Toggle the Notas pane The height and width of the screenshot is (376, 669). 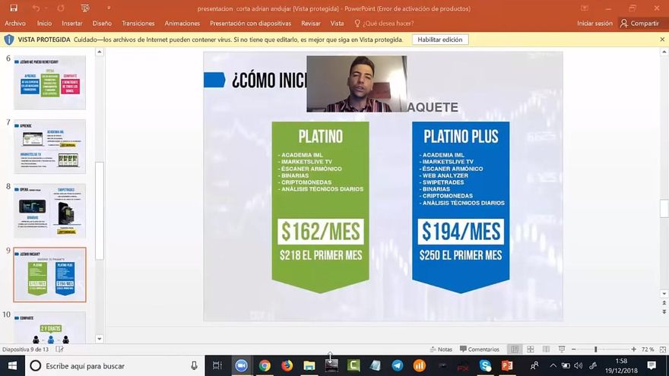click(x=440, y=349)
